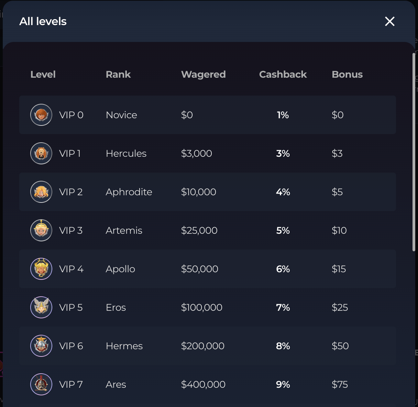Select the Apollo VIP 4 avatar icon
This screenshot has height=407, width=418.
point(41,269)
